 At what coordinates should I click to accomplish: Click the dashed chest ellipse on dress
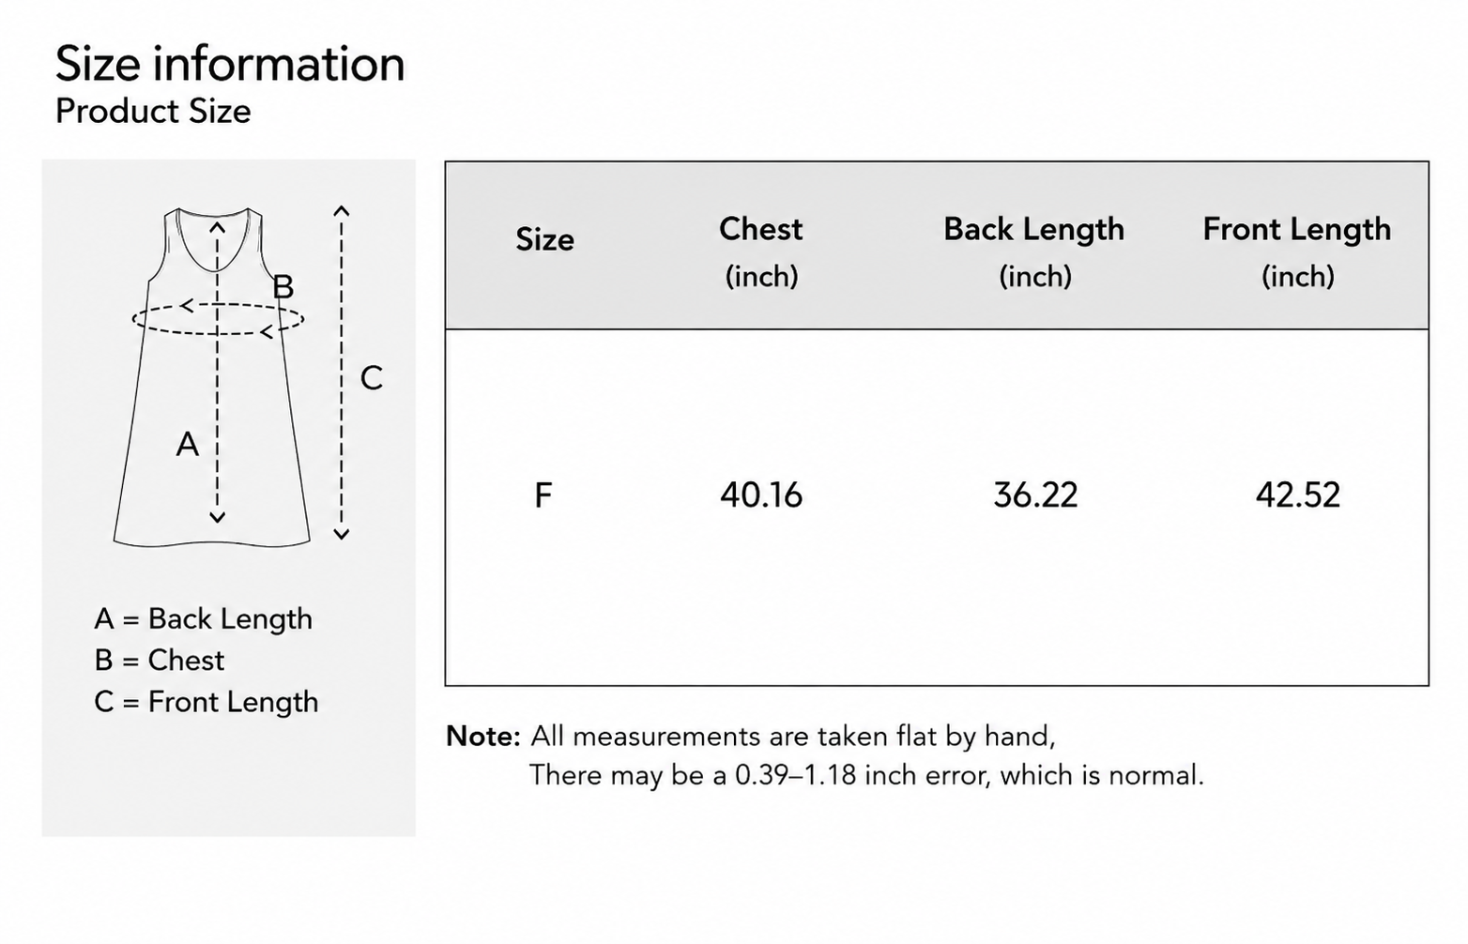coord(218,319)
